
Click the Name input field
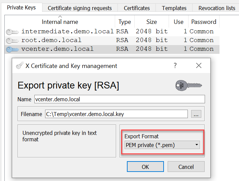click(119, 99)
